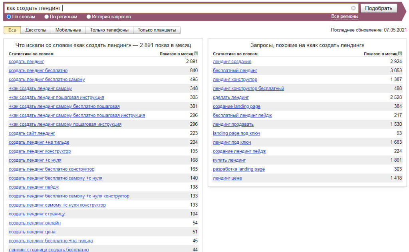This screenshot has width=409, height=252.
Task: Click help icon beside left 'Показов в месяц'
Action: [196, 54]
